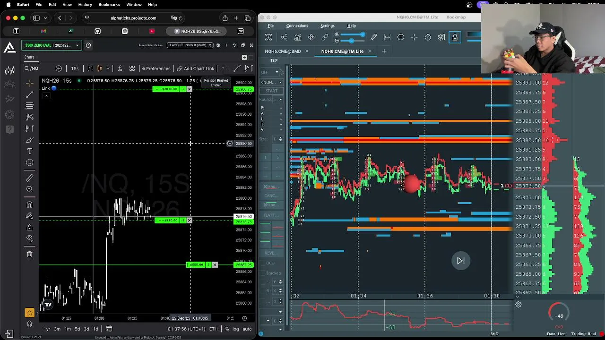Open the OFF dropdown in Bookmap trading panel
This screenshot has height=340, width=605.
pyautogui.click(x=271, y=72)
